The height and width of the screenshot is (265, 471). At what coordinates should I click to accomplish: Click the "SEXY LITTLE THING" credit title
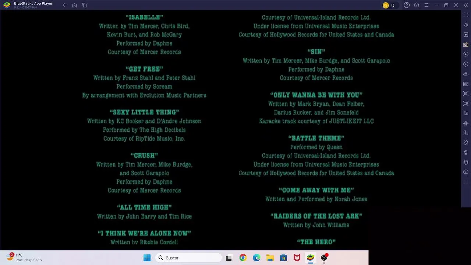(144, 112)
